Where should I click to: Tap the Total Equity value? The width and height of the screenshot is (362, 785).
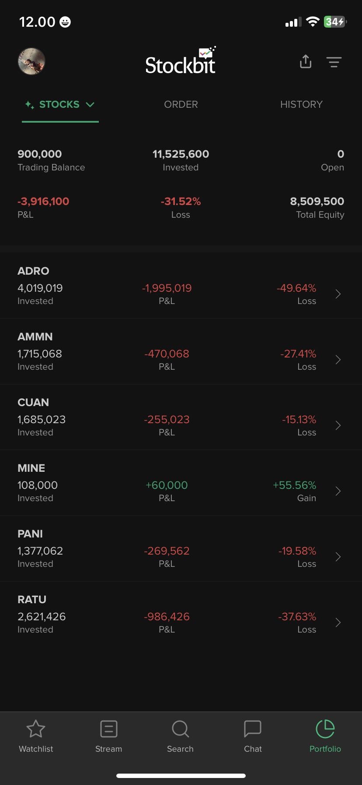pos(317,202)
